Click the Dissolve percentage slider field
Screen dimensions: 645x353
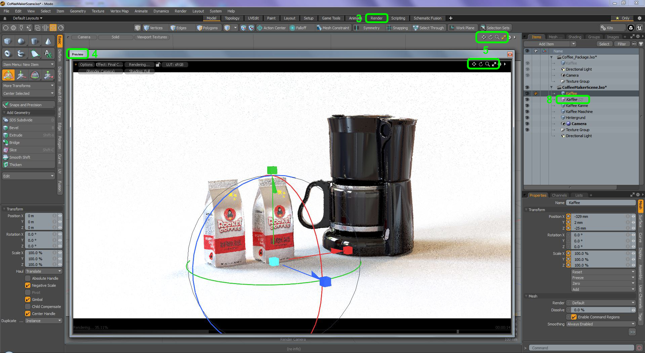(x=601, y=310)
